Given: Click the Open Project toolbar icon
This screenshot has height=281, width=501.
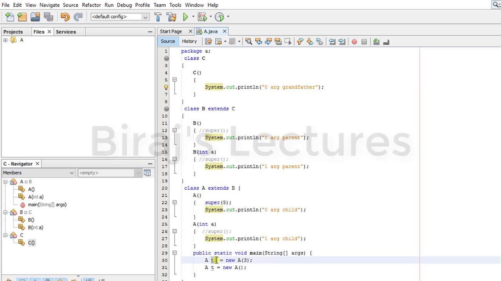Looking at the screenshot, I should coord(35,17).
